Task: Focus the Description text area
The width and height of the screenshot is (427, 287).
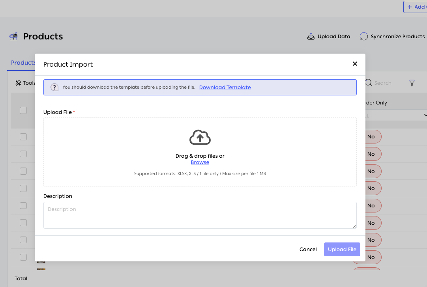Action: [200, 215]
